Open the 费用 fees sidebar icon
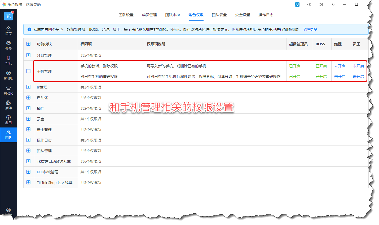Viewport: 379px width, 225px height. click(8, 120)
